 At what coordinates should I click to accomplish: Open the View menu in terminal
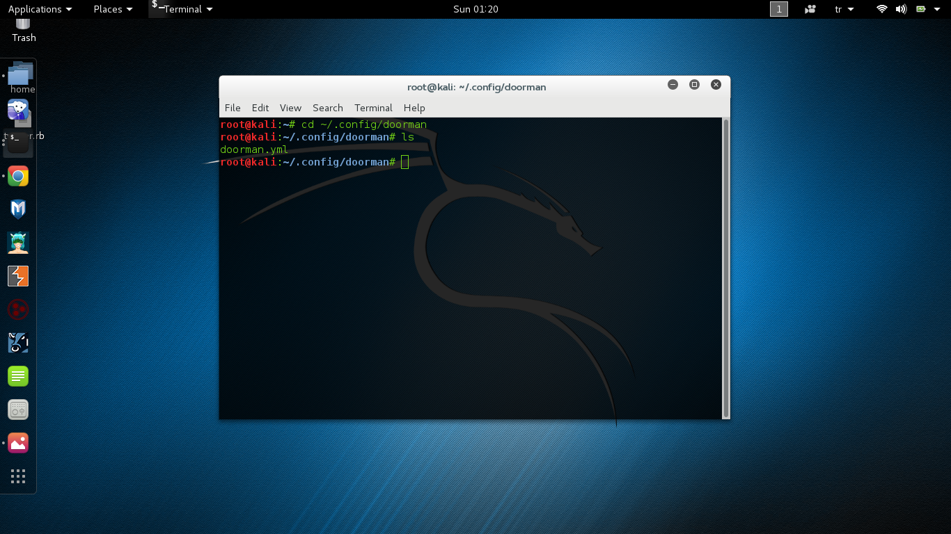(290, 108)
